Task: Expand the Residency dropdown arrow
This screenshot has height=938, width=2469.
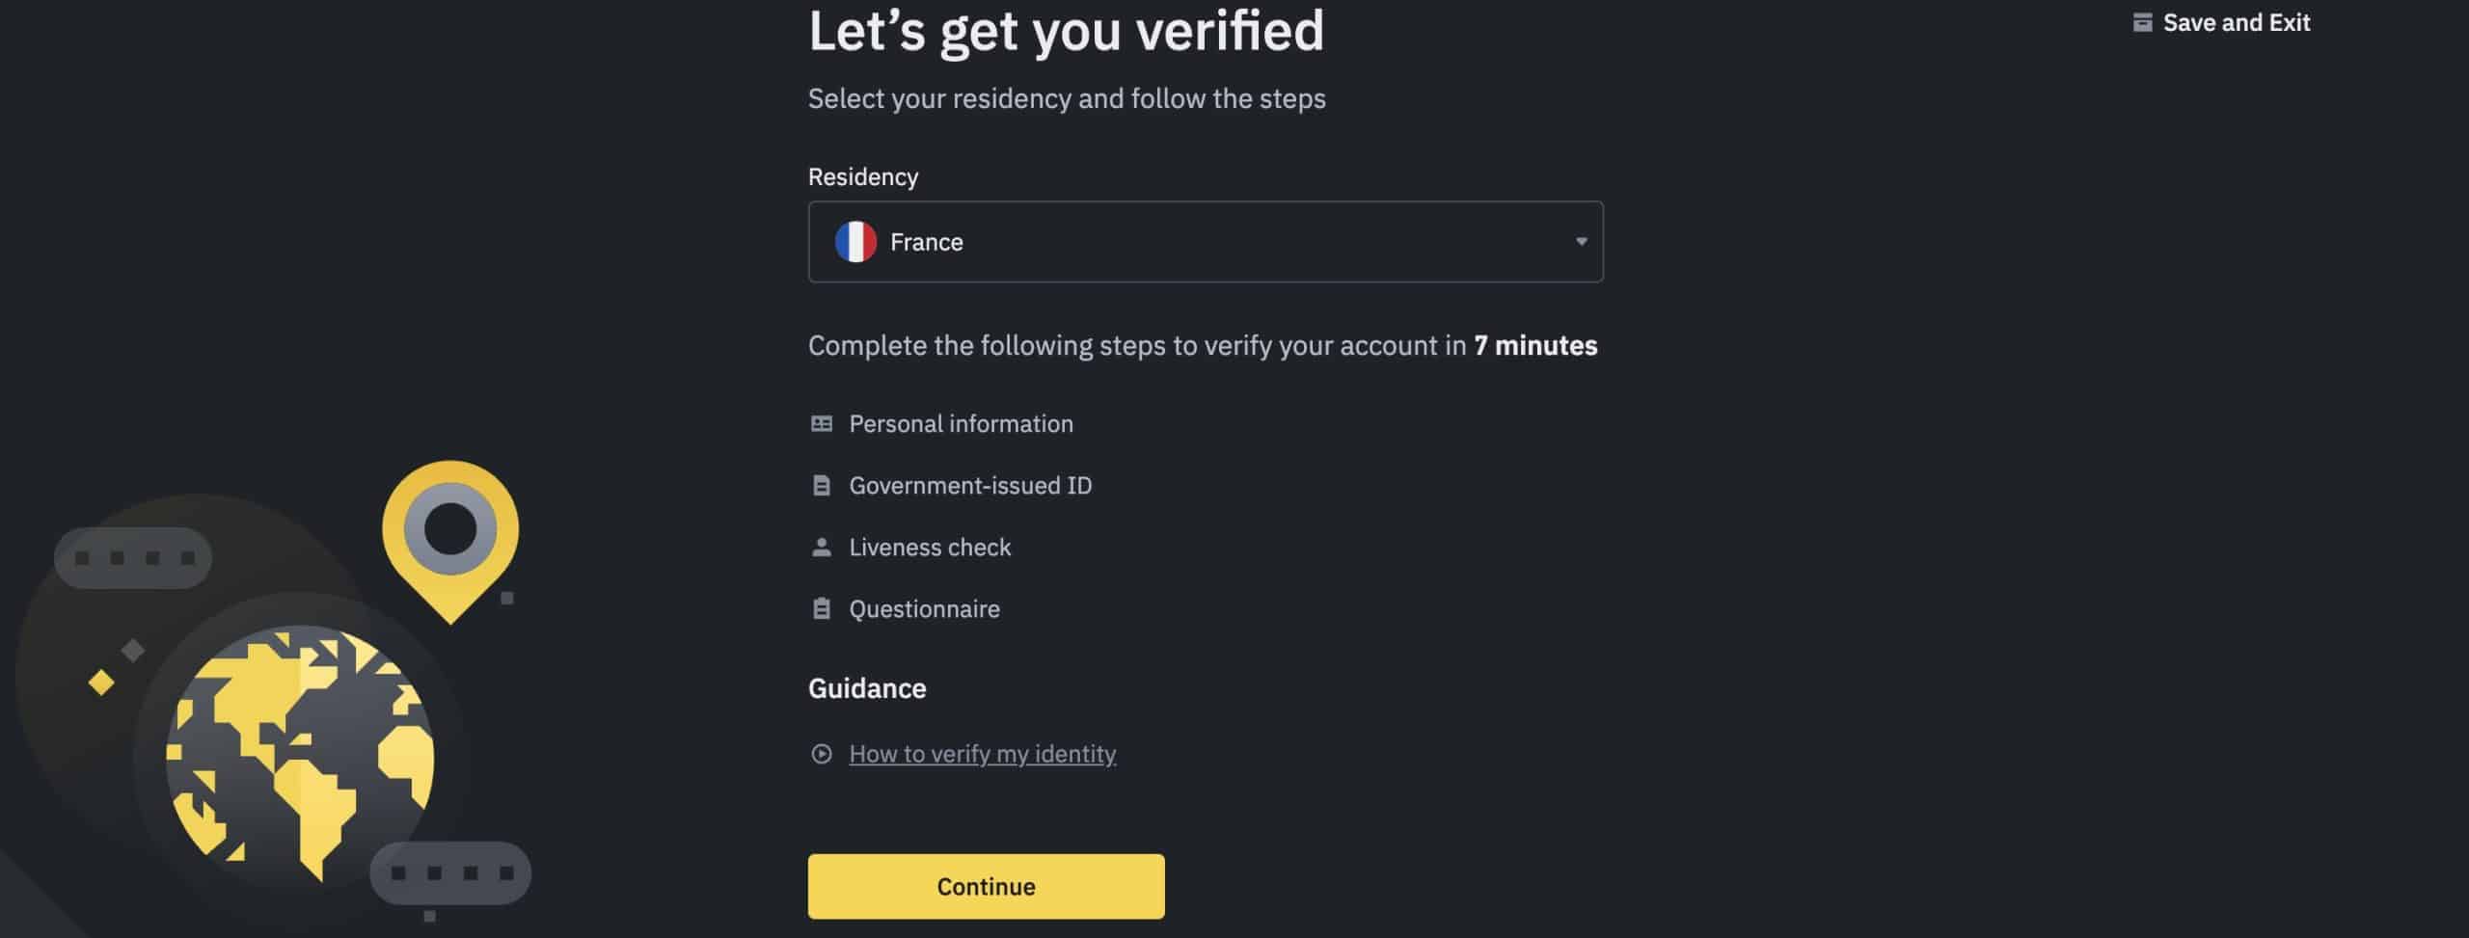Action: coord(1581,242)
